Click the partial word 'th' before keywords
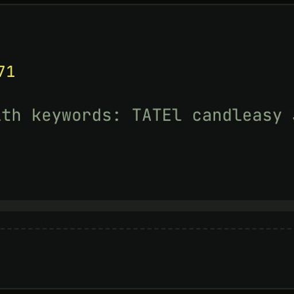The image size is (294, 294). pyautogui.click(x=10, y=115)
